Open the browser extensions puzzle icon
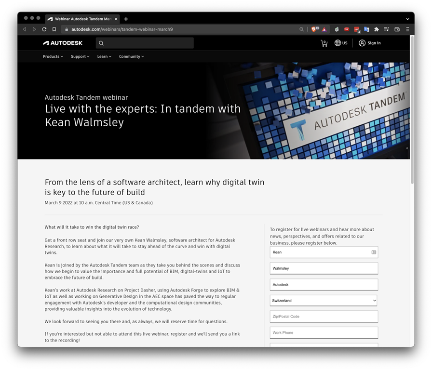The image size is (432, 370). [377, 29]
